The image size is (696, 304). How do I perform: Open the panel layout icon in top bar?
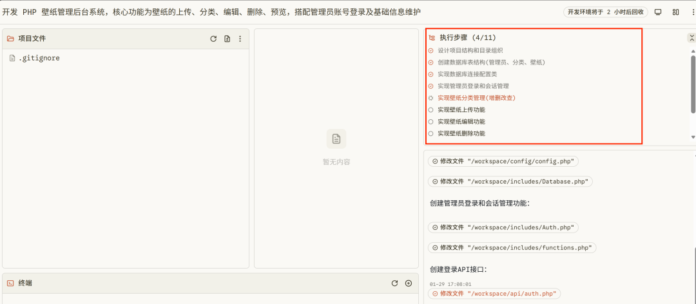click(675, 12)
